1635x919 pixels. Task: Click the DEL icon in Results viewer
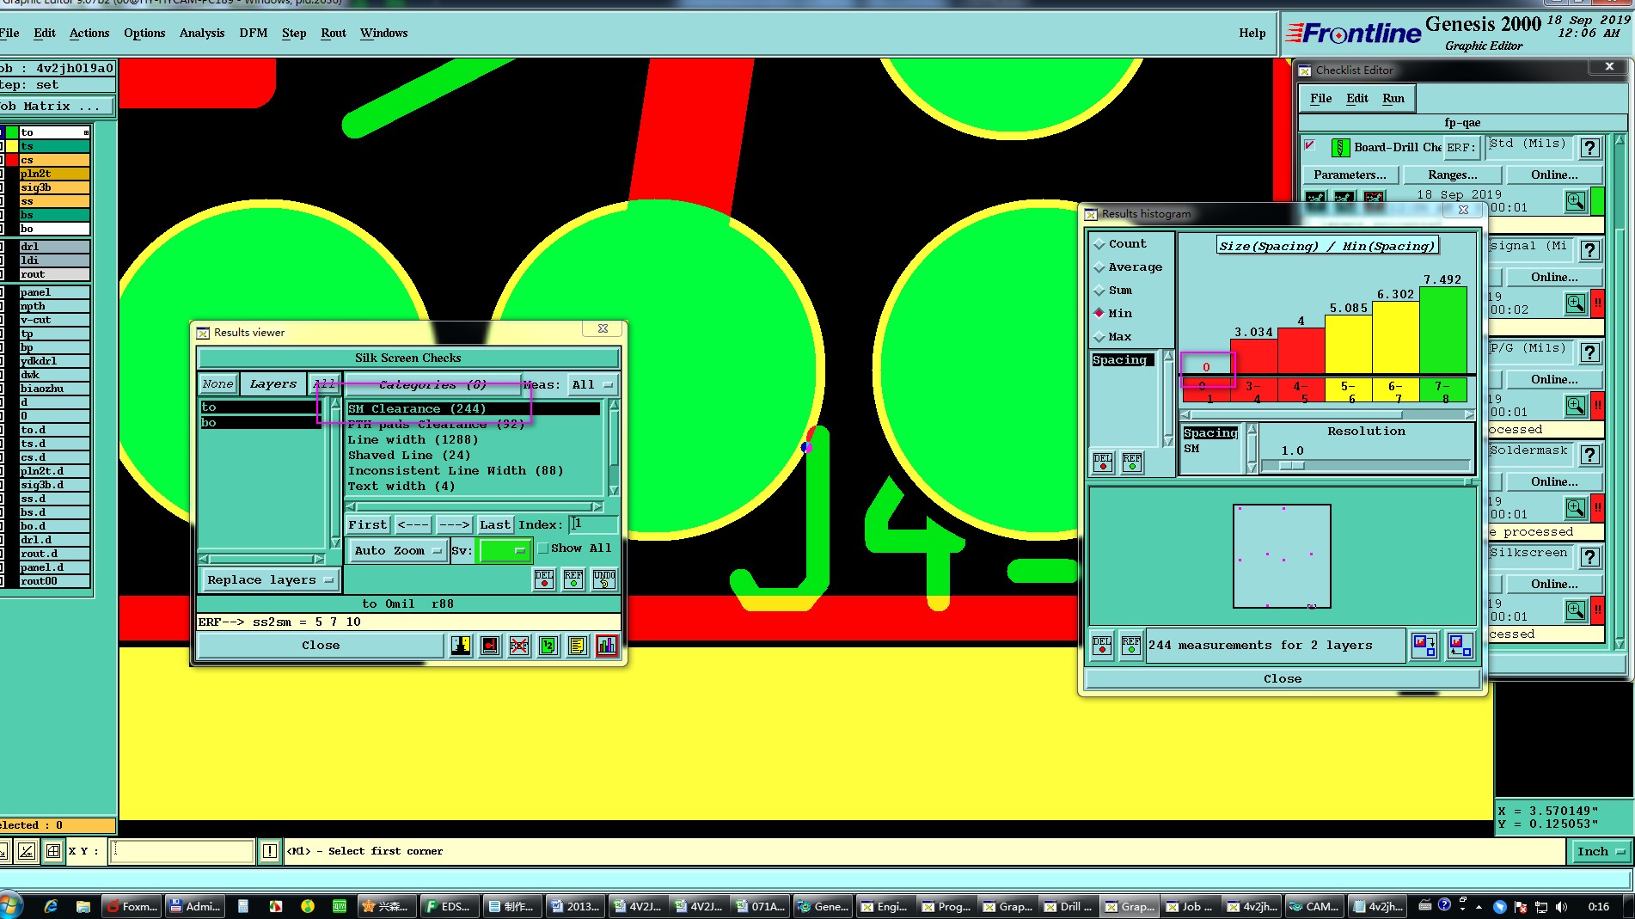pos(544,579)
